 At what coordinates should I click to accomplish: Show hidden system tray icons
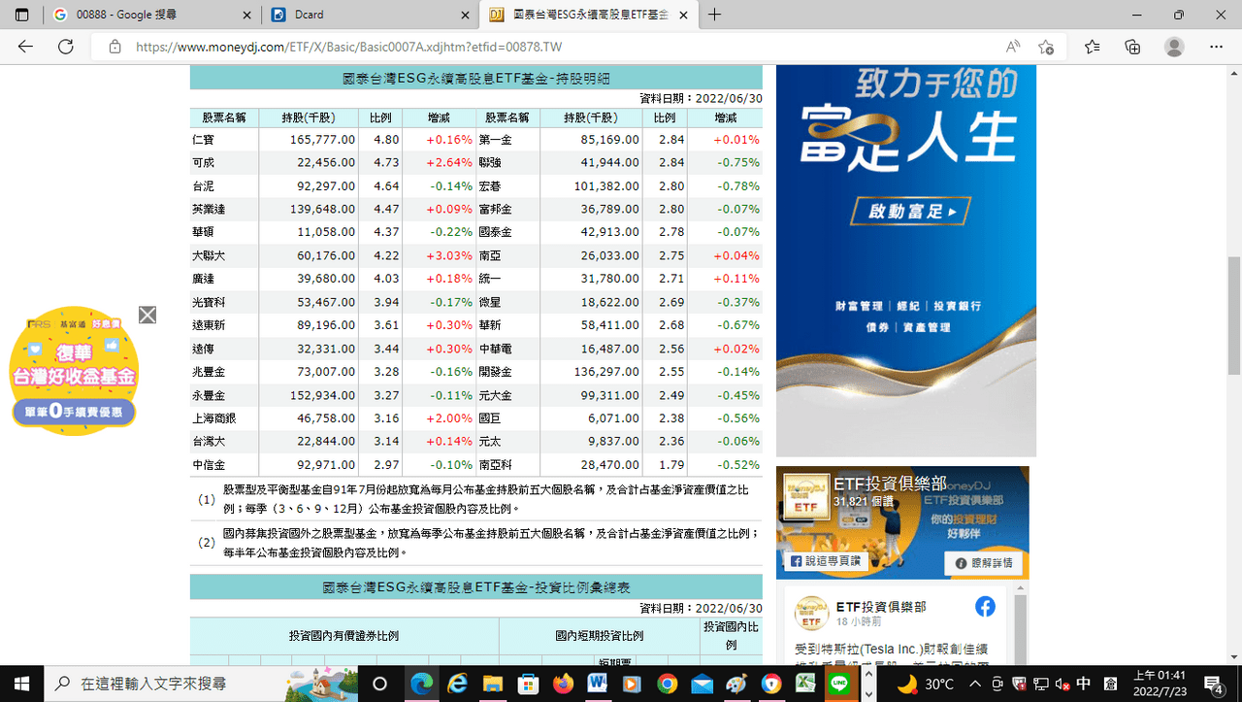point(975,684)
